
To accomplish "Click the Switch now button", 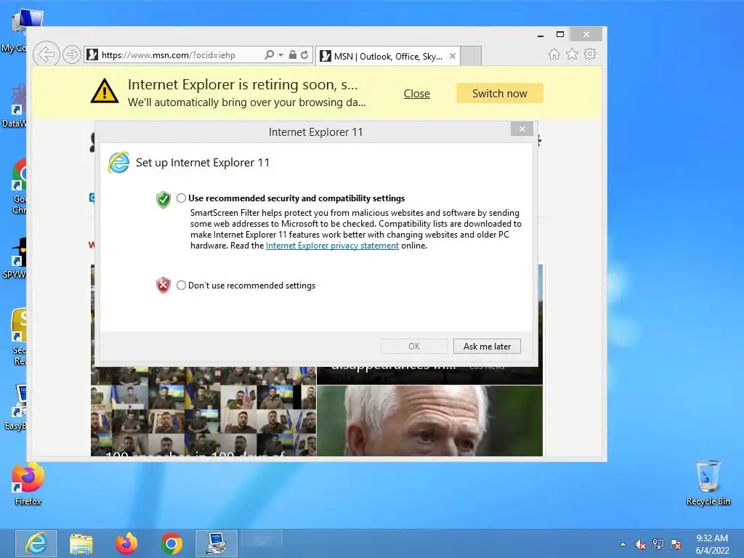I will [x=500, y=94].
